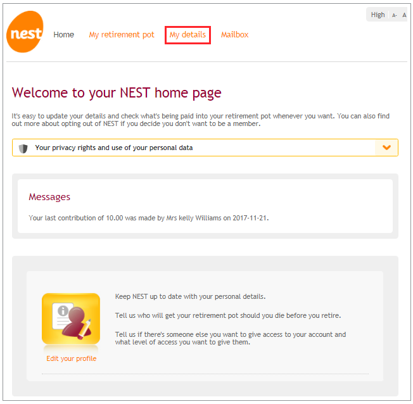This screenshot has height=404, width=413.
Task: Go to the Home tab
Action: coord(64,34)
